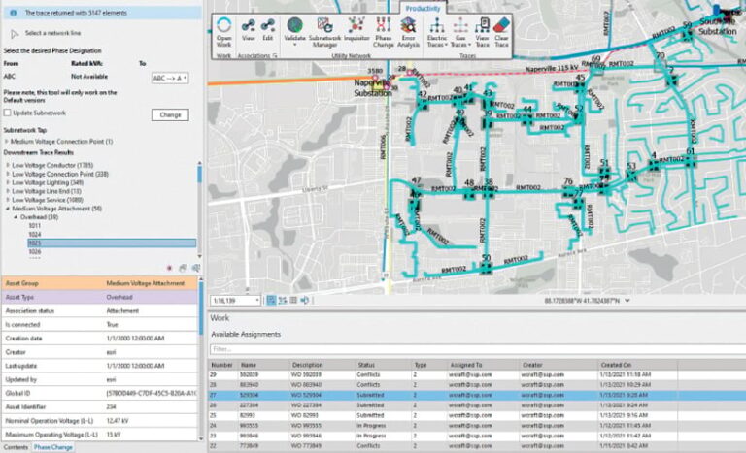Click the red flash icon below trace results
The image size is (746, 453).
(x=169, y=268)
